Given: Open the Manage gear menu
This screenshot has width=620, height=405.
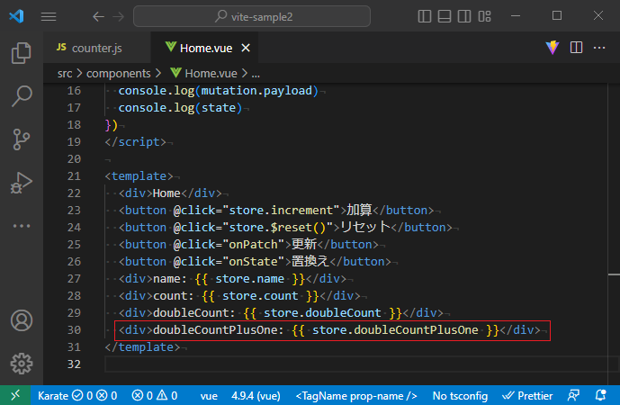Looking at the screenshot, I should 22,364.
